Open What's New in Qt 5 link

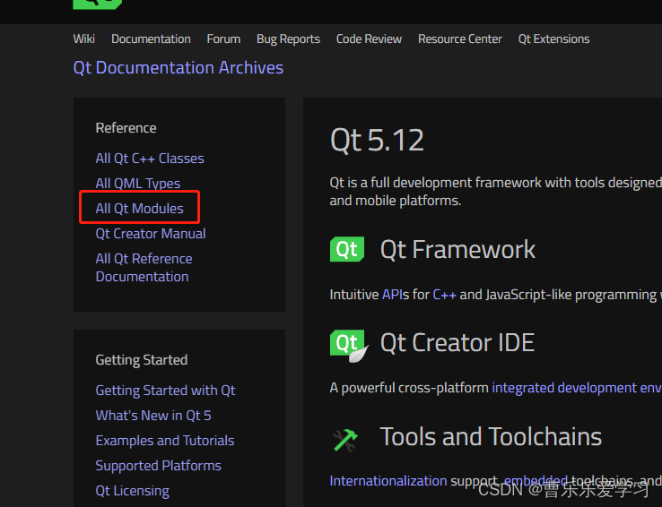pos(153,416)
